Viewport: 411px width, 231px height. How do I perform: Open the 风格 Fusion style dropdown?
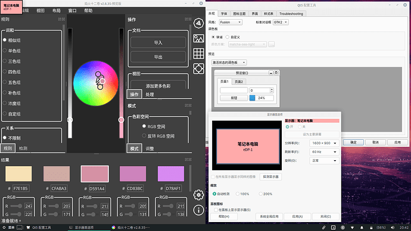point(231,22)
